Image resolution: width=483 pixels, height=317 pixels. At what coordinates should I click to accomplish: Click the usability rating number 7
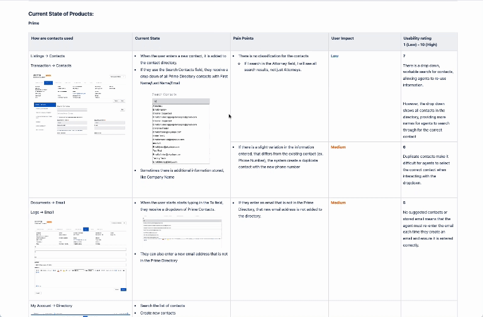[x=404, y=56]
